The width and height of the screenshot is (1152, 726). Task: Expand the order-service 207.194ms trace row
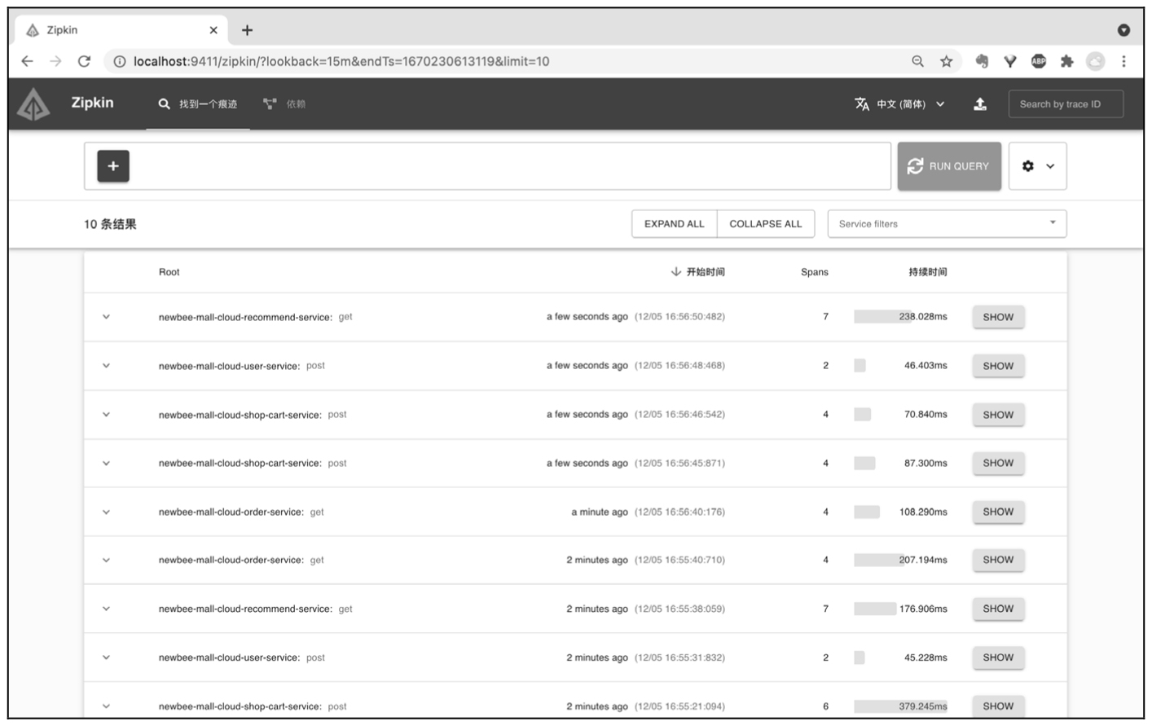click(106, 560)
